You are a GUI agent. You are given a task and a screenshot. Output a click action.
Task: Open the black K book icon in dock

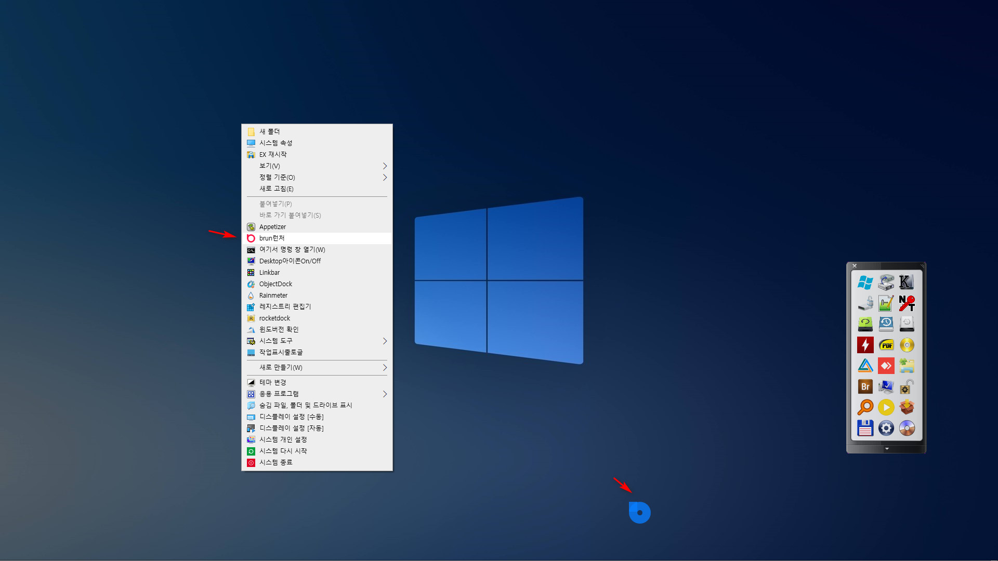pyautogui.click(x=907, y=283)
